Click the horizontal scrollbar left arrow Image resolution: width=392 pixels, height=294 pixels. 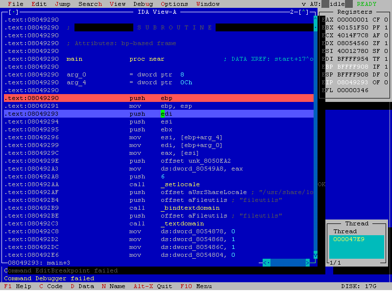266,263
